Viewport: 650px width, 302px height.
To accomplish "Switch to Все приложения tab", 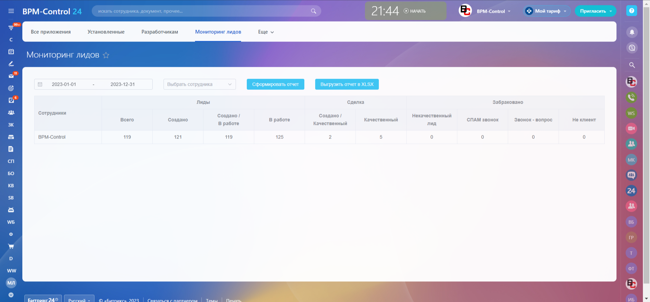I will click(x=51, y=32).
